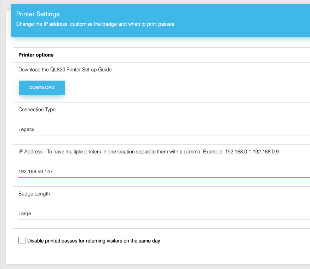Click the Printer Settings page title
The width and height of the screenshot is (310, 269).
[x=38, y=14]
